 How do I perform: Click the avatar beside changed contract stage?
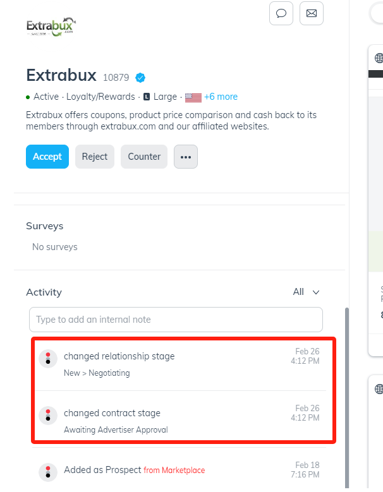click(x=48, y=415)
